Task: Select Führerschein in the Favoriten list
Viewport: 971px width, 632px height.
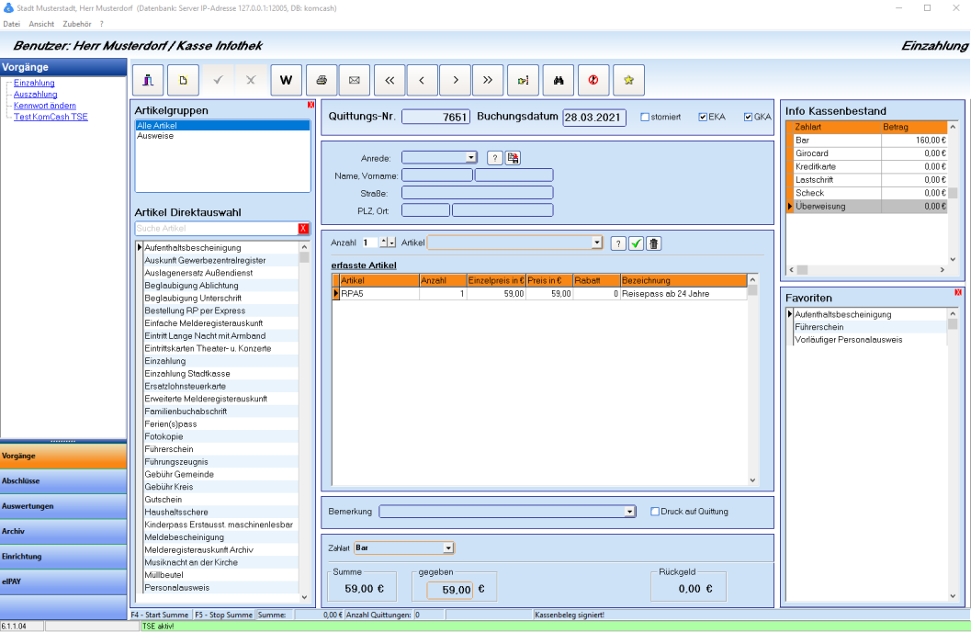Action: click(819, 327)
